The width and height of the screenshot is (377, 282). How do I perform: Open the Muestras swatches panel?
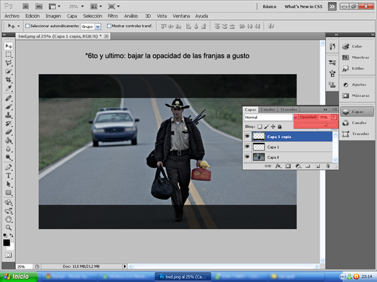coord(357,57)
